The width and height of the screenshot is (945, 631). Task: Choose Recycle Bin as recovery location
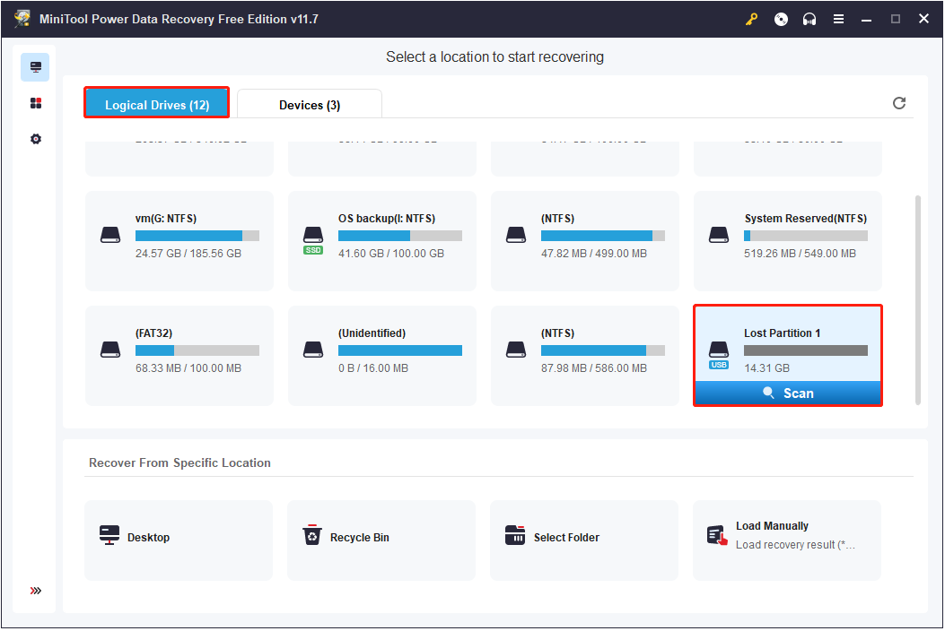[x=381, y=540]
